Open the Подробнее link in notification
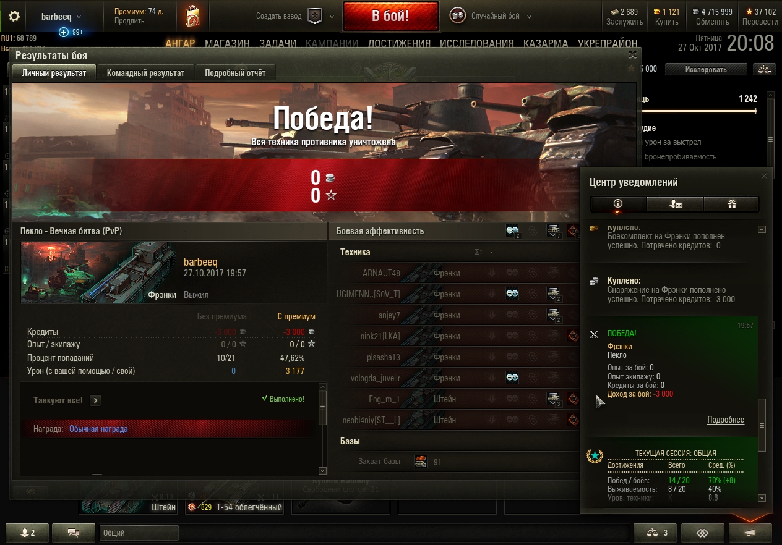This screenshot has width=782, height=545. tap(726, 420)
